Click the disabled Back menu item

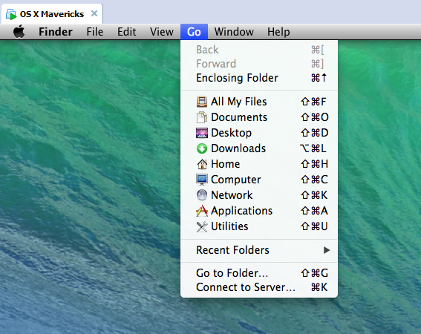pyautogui.click(x=259, y=50)
